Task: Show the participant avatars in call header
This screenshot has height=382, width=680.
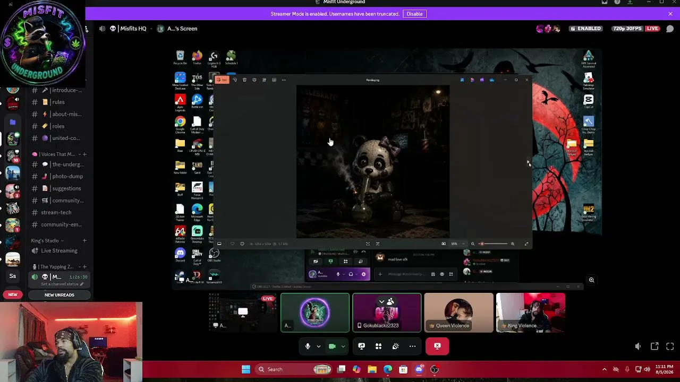Action: 549,29
